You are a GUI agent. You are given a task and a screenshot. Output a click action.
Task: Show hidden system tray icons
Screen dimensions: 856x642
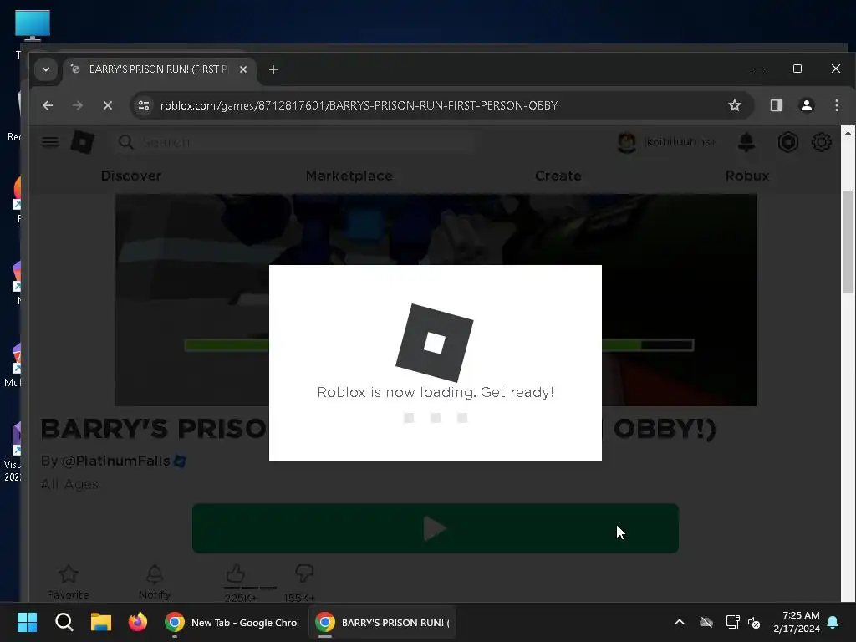(x=680, y=622)
